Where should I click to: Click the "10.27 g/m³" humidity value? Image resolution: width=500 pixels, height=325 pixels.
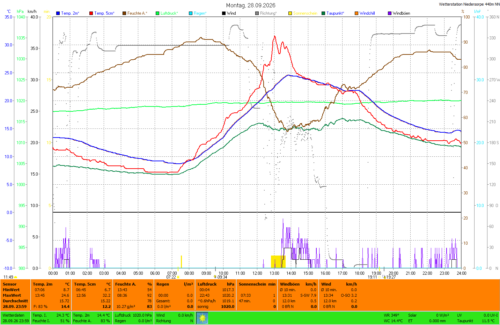126,306
